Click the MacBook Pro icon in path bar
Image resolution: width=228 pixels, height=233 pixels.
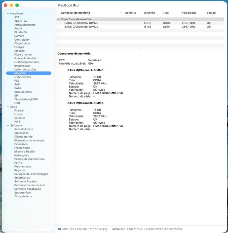coord(59,229)
